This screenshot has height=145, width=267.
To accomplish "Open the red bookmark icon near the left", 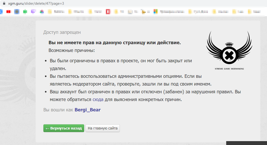I will (x=9, y=12).
